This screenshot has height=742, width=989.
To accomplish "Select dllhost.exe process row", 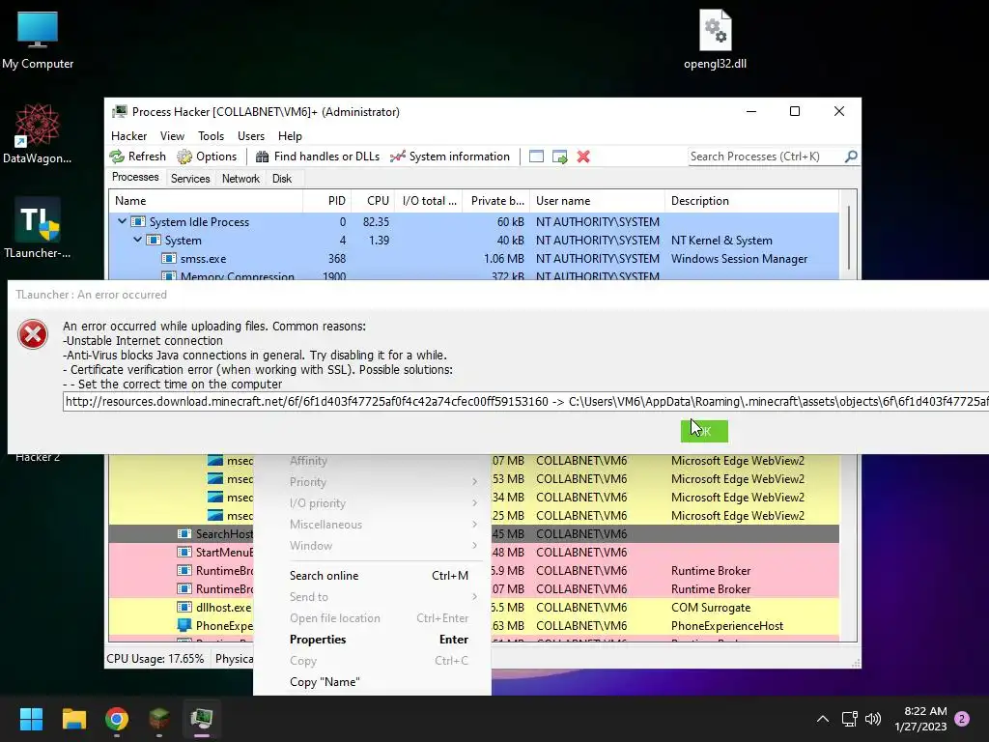I will pyautogui.click(x=473, y=608).
